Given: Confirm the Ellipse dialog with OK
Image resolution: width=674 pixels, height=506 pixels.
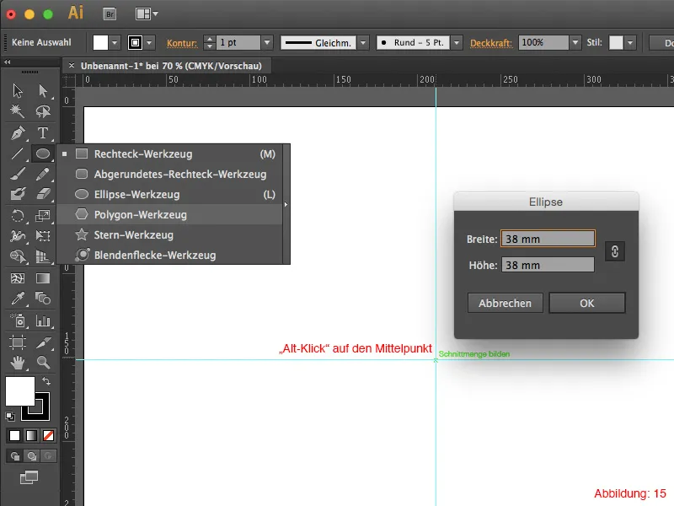Looking at the screenshot, I should [x=586, y=303].
